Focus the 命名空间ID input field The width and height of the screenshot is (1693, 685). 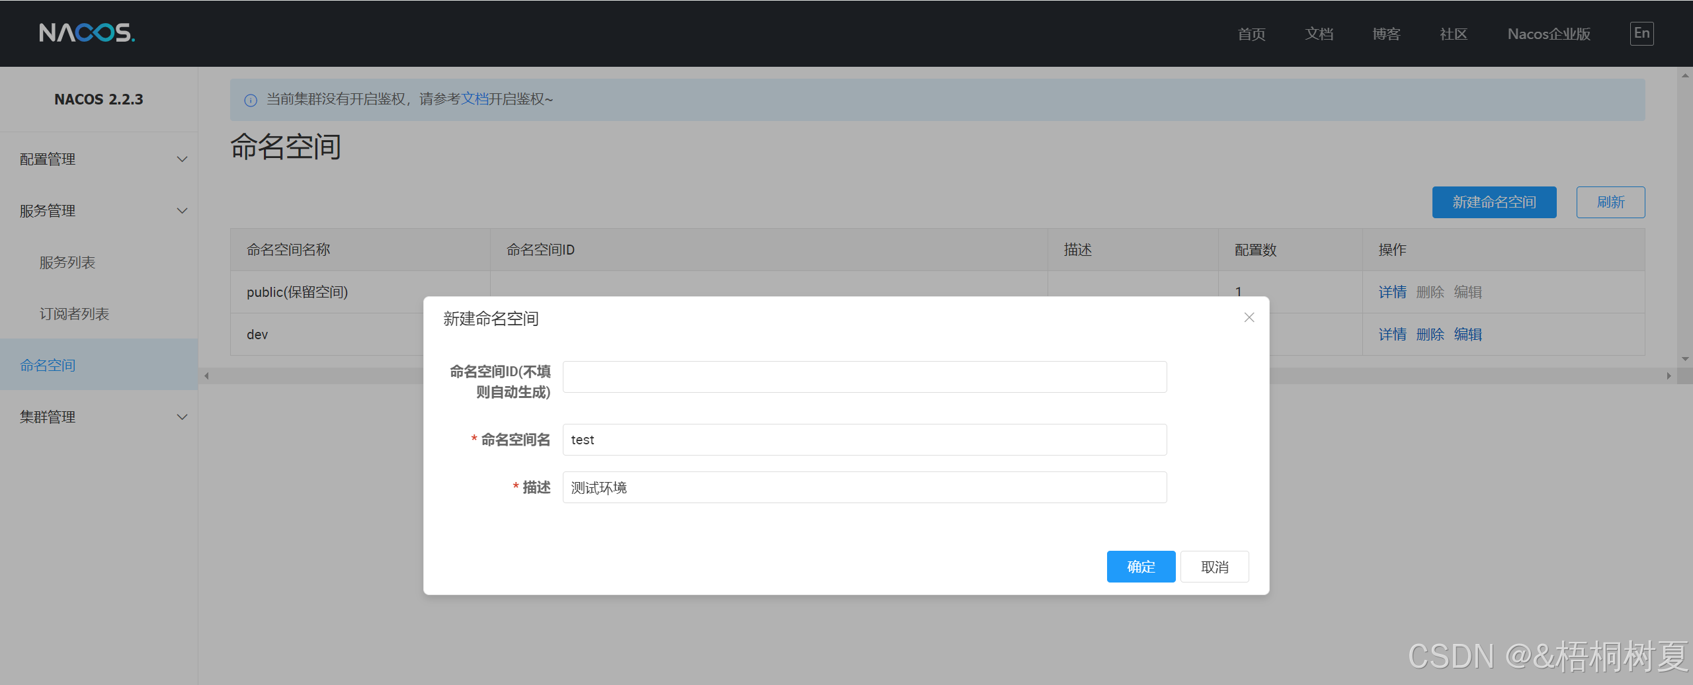click(864, 377)
